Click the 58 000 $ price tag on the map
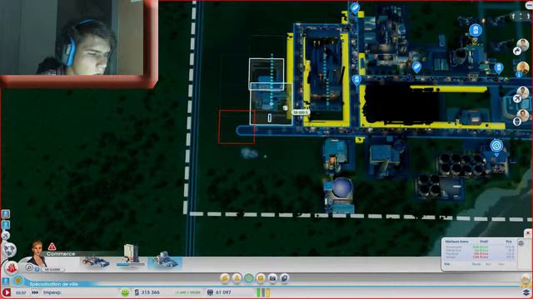This screenshot has height=299, width=533. (301, 112)
